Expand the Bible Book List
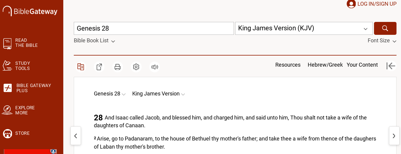 94,41
